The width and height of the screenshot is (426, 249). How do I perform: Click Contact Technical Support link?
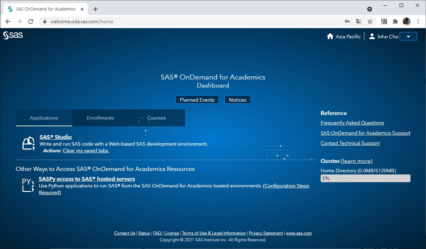point(350,143)
